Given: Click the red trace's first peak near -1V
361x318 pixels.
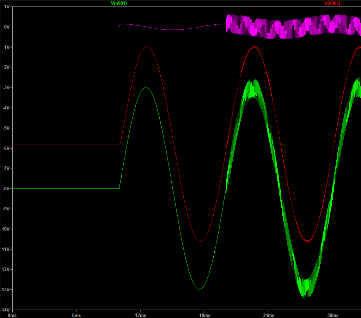Looking at the screenshot, I should coord(147,47).
